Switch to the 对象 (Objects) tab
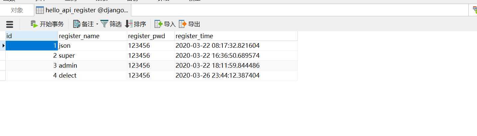The height and width of the screenshot is (136, 477). [x=17, y=10]
